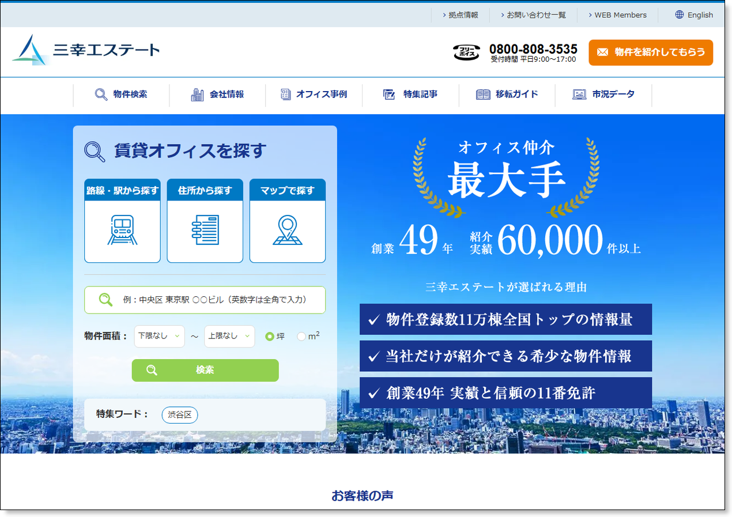This screenshot has width=732, height=517.
Task: Open the 上限なし maximum area dropdown
Action: (229, 336)
